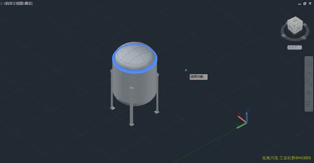Open the [-] viewport controls menu
Viewport: 314px width, 163px height.
(x=2, y=3)
